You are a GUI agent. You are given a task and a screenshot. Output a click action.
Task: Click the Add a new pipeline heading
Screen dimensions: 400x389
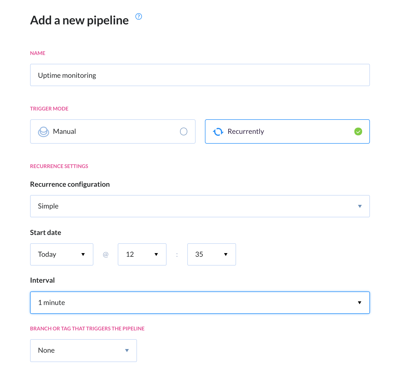pos(79,20)
